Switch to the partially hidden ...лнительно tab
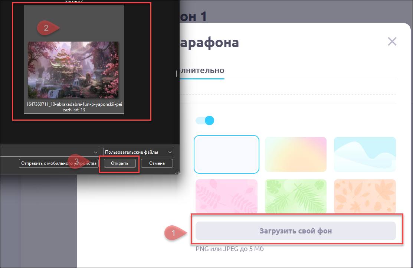 (x=202, y=71)
